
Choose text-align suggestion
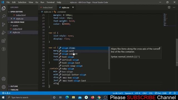[x=83, y=57]
